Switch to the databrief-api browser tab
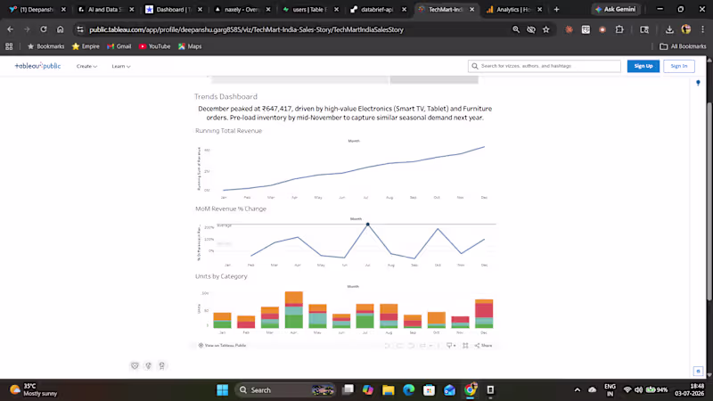This screenshot has height=401, width=713. click(x=377, y=9)
